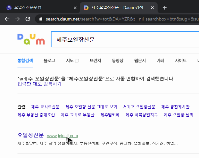The image size is (199, 158).
Task: Open related search 제주 생활게시판
Action: tap(175, 107)
